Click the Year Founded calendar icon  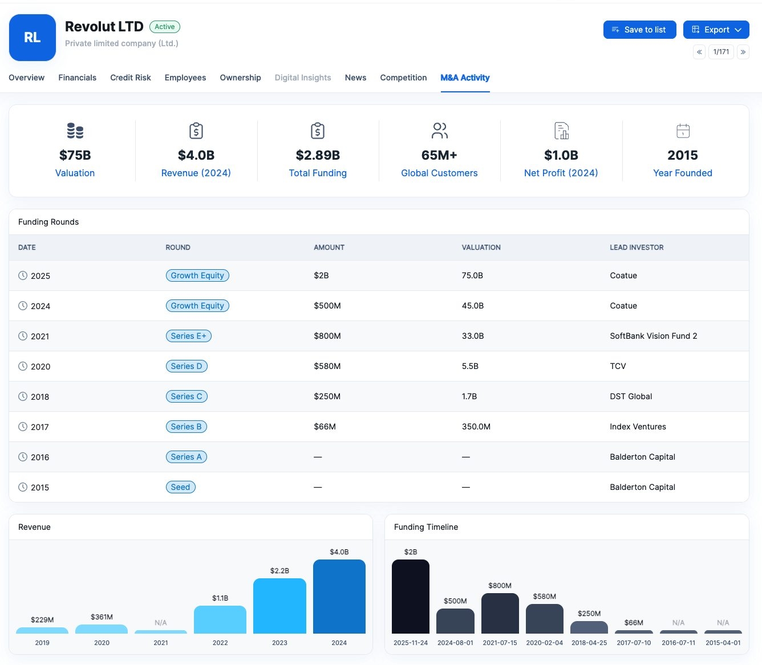683,131
